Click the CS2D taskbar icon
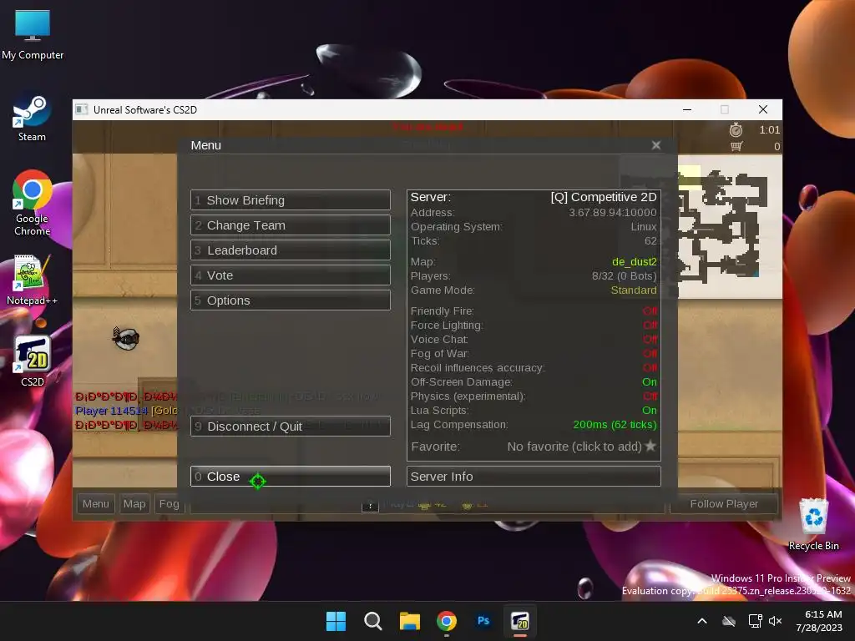This screenshot has width=855, height=641. (520, 621)
